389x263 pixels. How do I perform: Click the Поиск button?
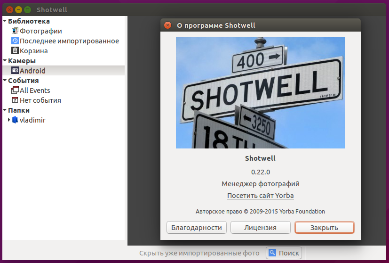(284, 253)
